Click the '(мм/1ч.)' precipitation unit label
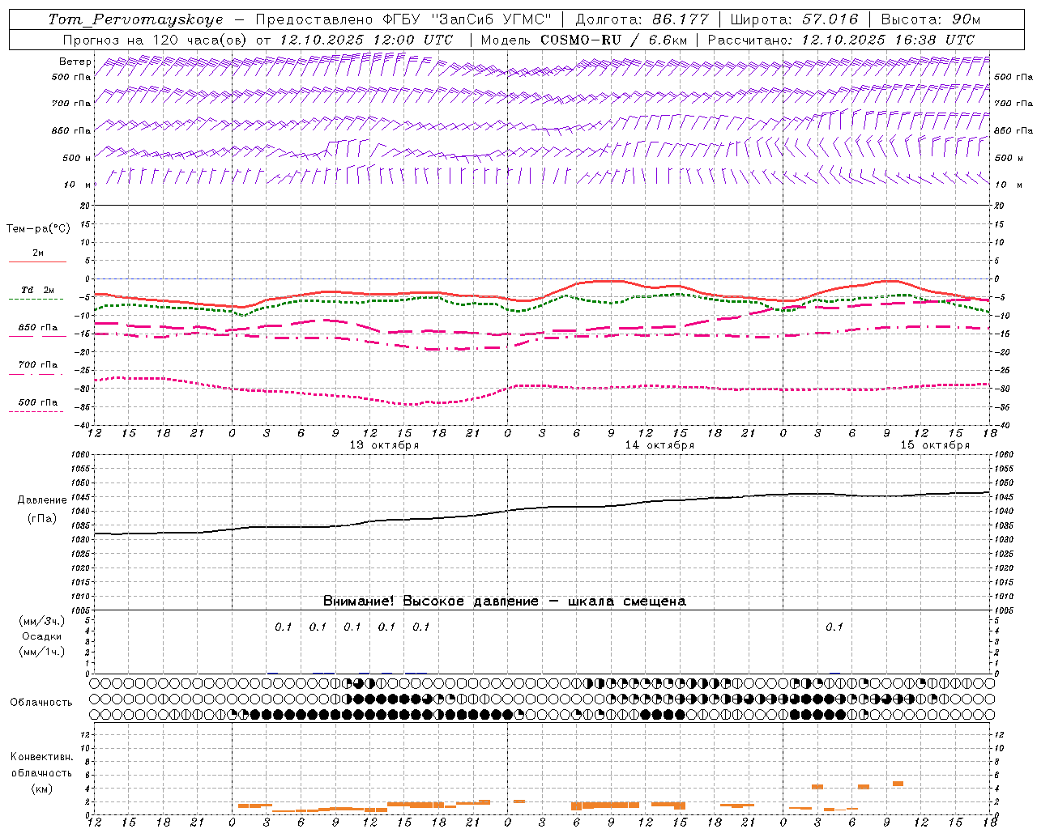The height and width of the screenshot is (829, 1037). 41,652
